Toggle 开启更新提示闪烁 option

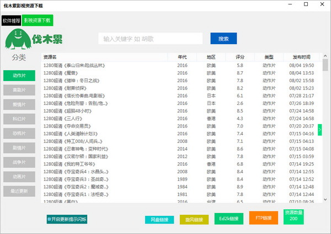[x=67, y=219]
